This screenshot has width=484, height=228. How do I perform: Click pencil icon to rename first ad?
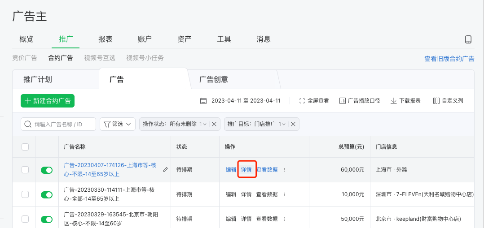coord(165,169)
